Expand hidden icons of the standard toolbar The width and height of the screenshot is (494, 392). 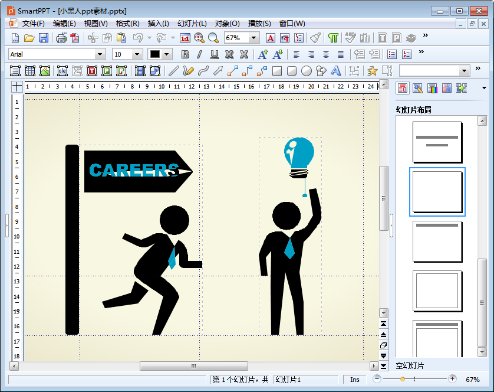(426, 35)
